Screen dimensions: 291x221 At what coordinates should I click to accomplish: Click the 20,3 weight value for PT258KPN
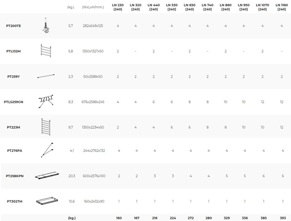pyautogui.click(x=72, y=176)
